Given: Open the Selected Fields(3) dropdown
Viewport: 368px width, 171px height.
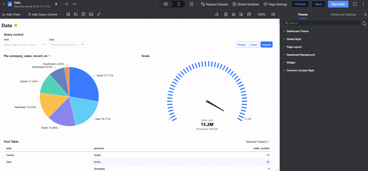Looking at the screenshot, I should point(257,142).
